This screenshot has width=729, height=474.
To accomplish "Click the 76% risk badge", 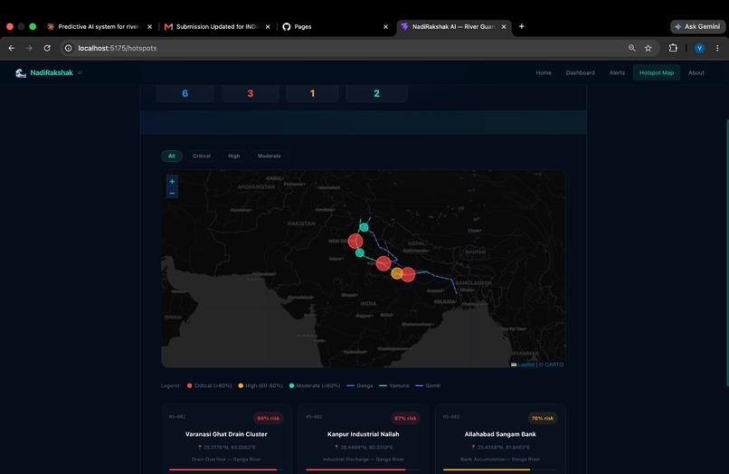I will pos(542,418).
